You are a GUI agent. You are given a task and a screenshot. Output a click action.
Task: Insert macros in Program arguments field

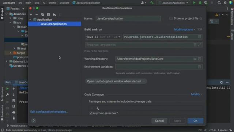[x=195, y=45]
